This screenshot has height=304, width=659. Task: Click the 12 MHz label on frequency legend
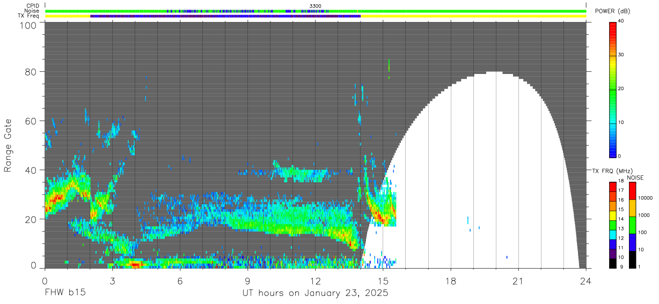coord(621,238)
